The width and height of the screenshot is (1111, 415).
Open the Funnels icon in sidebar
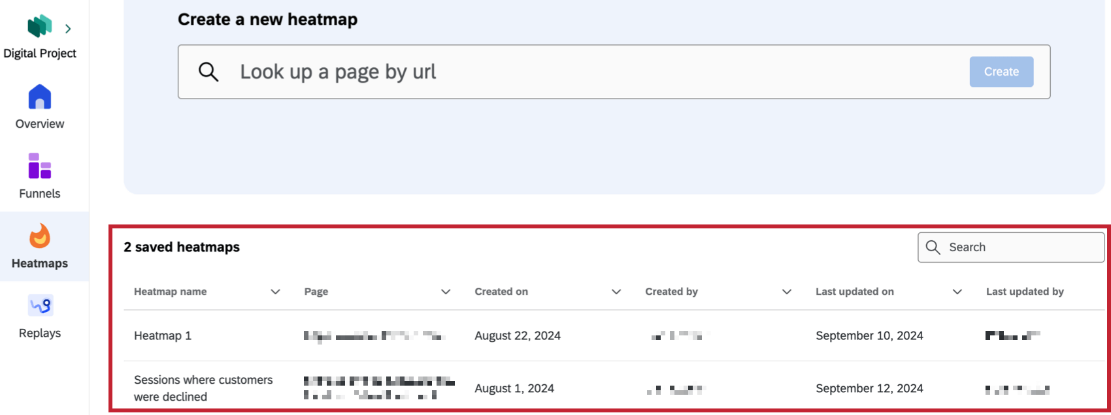click(40, 166)
